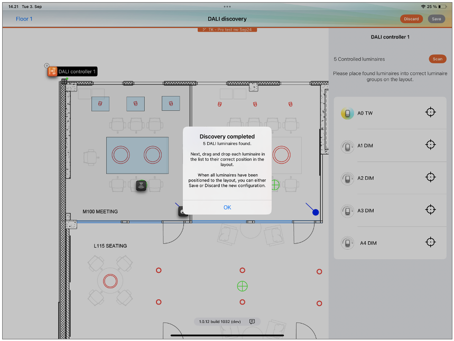Go back to Floor 1
Screen dimensions: 454x341
click(x=24, y=19)
